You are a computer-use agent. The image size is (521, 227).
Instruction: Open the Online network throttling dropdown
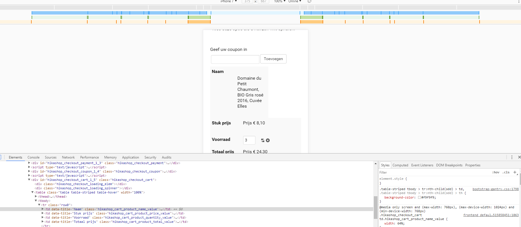point(295,1)
